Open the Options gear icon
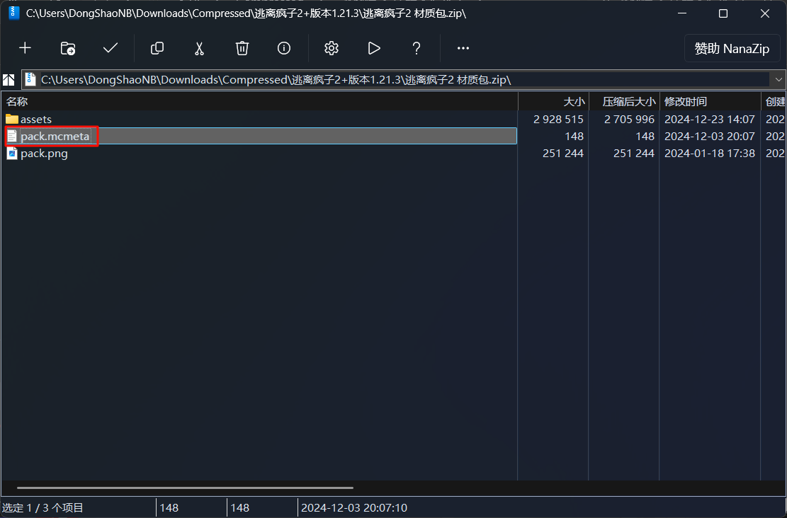 (x=331, y=48)
